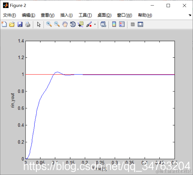Open a file with the folder icon
Image resolution: width=193 pixels, height=175 pixels.
[x=12, y=24]
